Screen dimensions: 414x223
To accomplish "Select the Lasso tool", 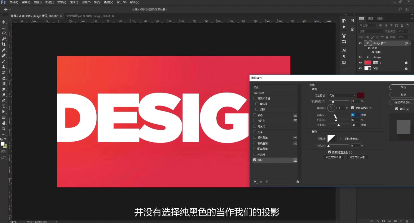I will click(4, 33).
